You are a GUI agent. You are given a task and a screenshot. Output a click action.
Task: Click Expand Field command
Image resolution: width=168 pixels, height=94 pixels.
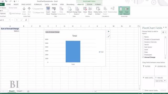(x=38, y=9)
